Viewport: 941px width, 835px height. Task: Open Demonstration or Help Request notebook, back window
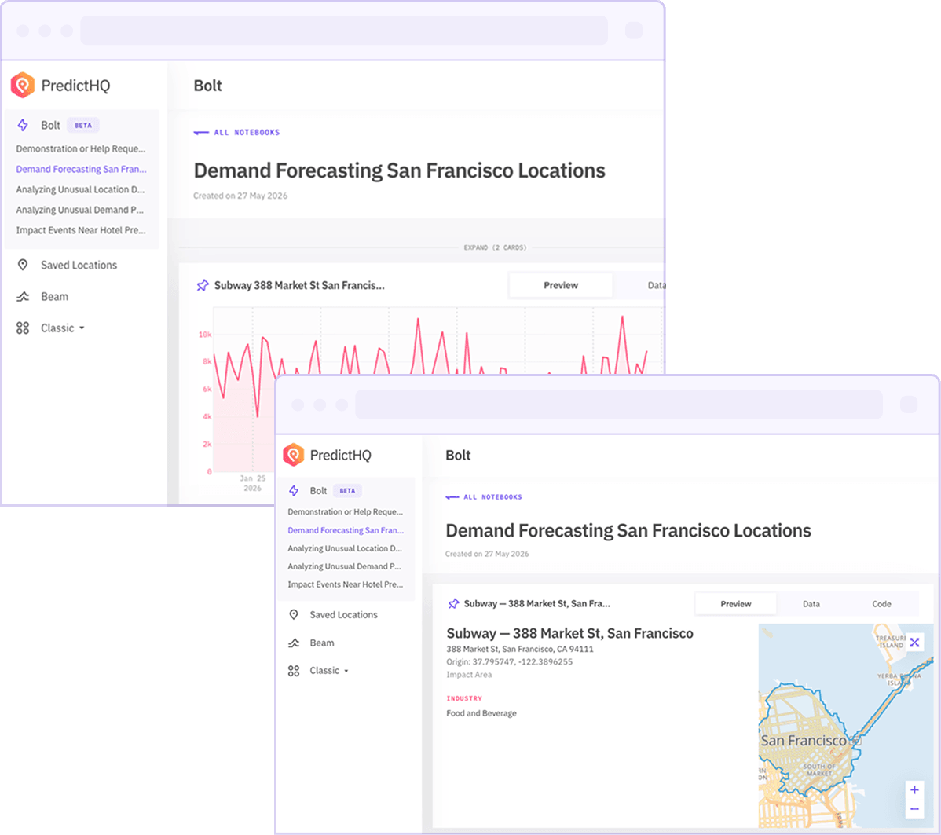point(80,148)
